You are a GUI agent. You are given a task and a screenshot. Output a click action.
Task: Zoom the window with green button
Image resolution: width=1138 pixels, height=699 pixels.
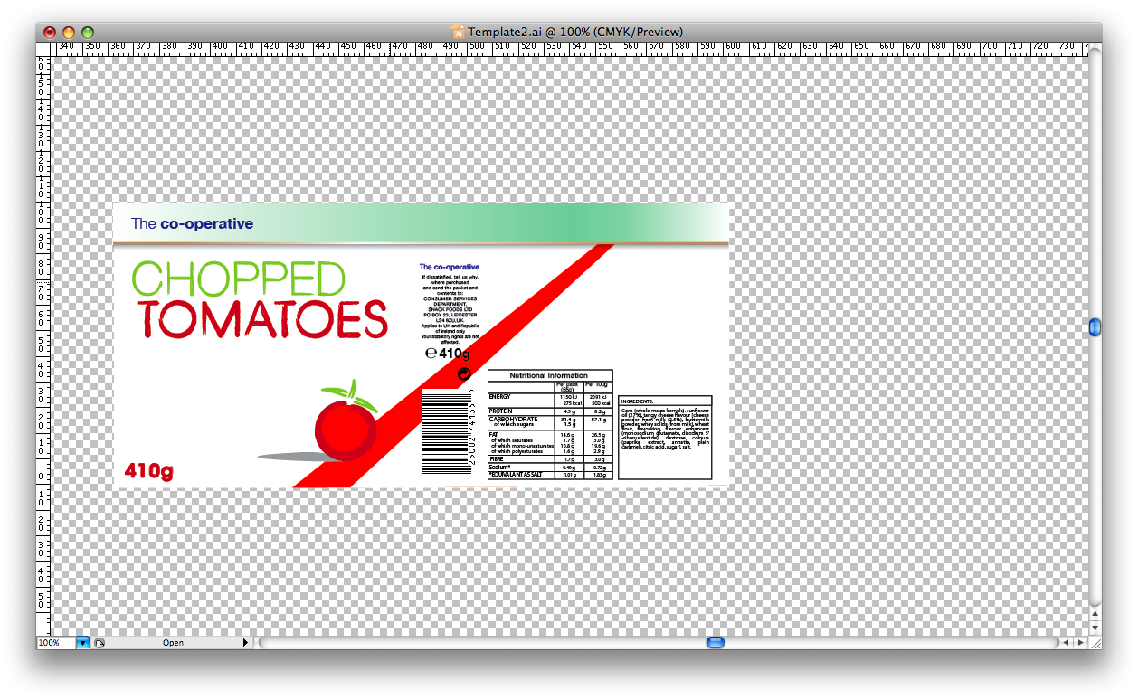click(x=88, y=33)
